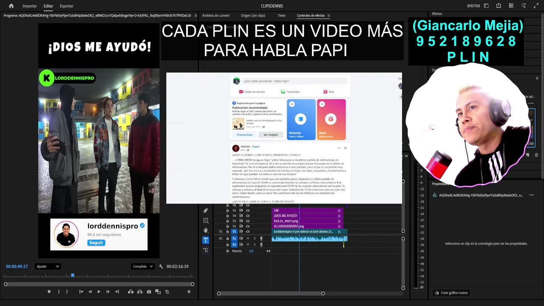Hide track V5 with its eye icon
544x306 pixels.
coord(248,210)
